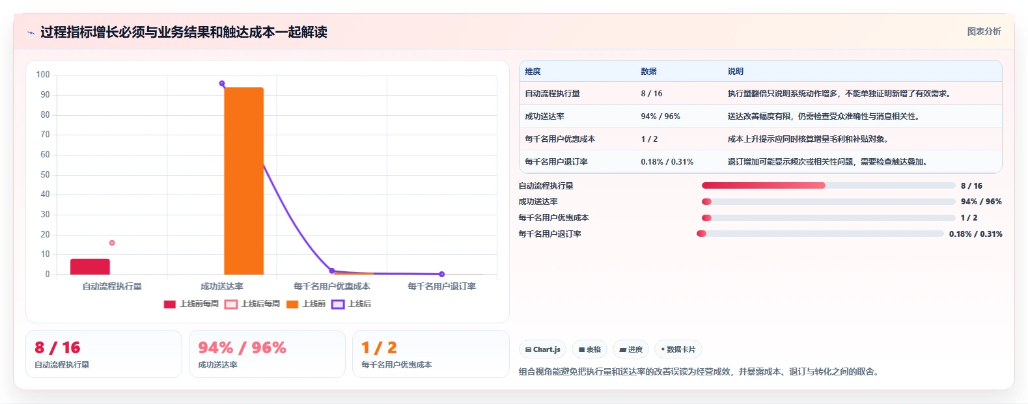
Task: Click the 说明 column header
Action: coord(736,72)
